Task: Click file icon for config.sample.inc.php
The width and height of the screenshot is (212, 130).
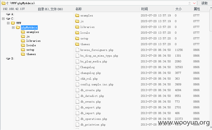Action: [x=77, y=84]
